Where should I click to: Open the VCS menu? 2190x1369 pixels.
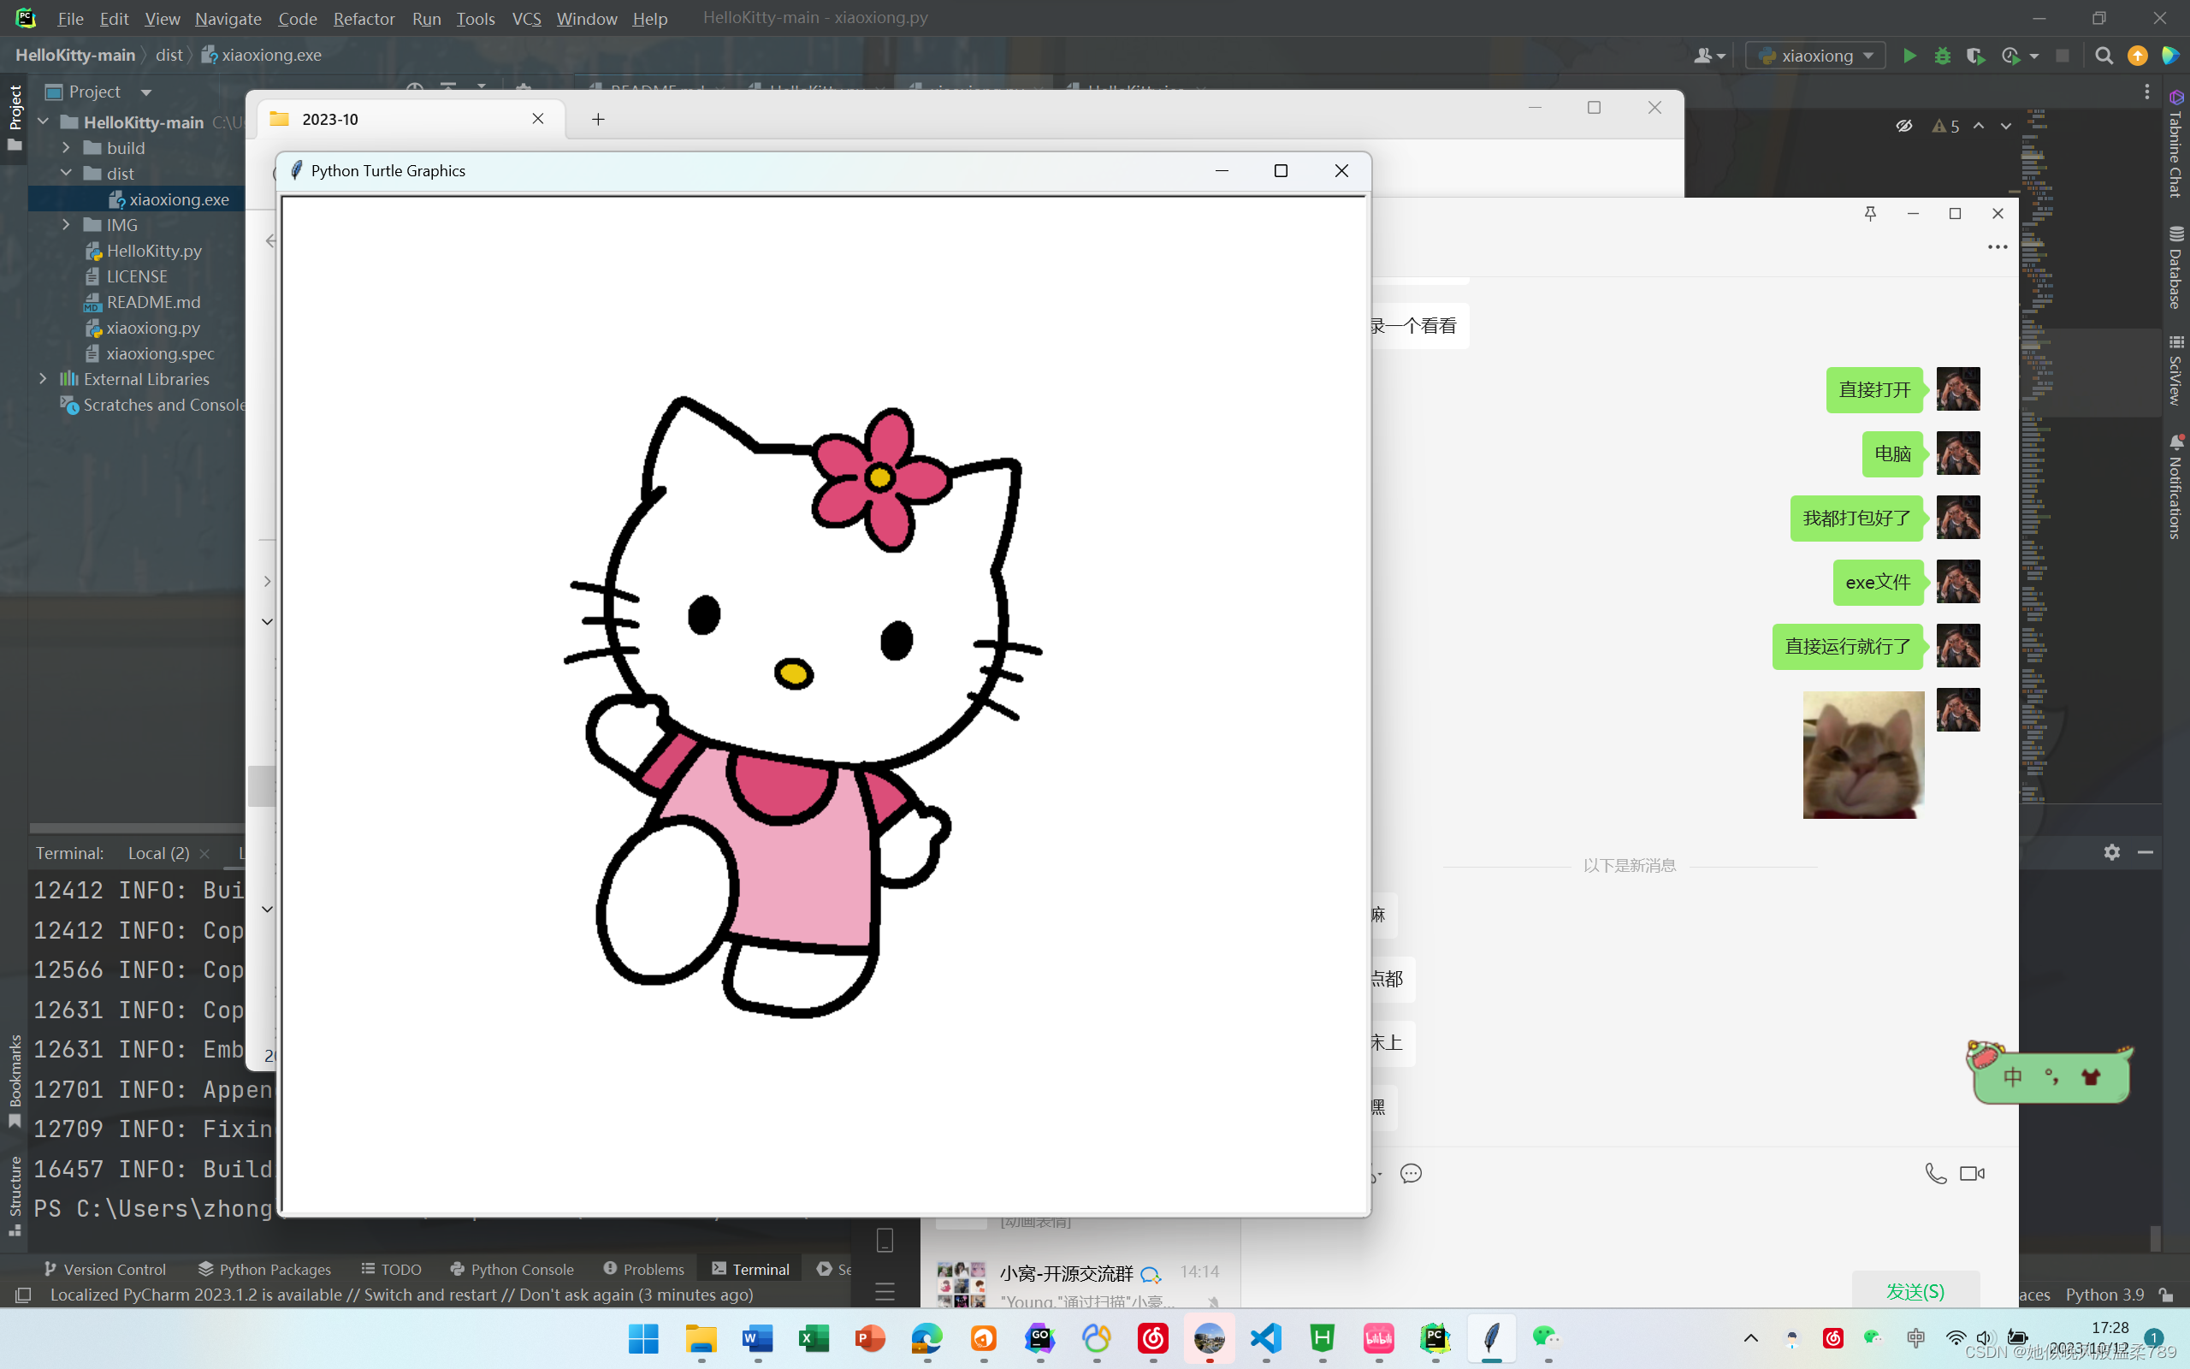526,18
